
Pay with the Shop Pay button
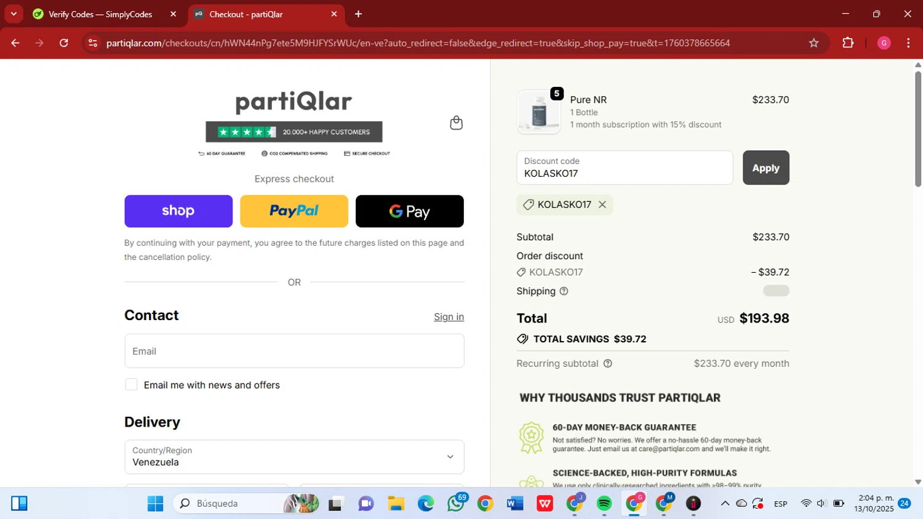[178, 211]
